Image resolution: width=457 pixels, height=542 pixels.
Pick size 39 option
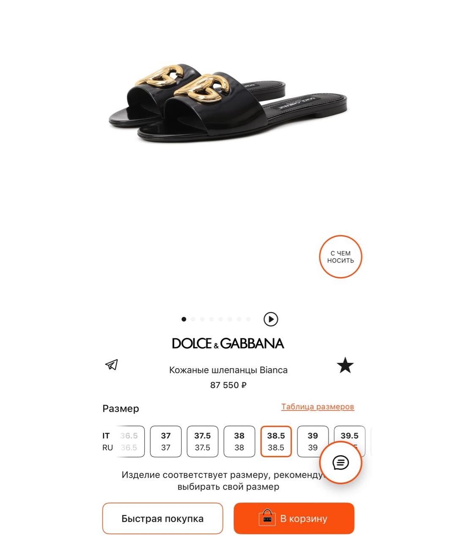(313, 442)
